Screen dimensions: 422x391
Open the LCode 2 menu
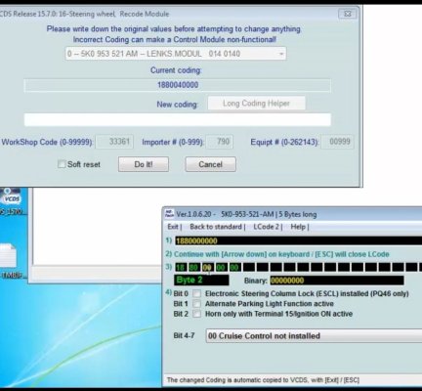[x=266, y=227]
